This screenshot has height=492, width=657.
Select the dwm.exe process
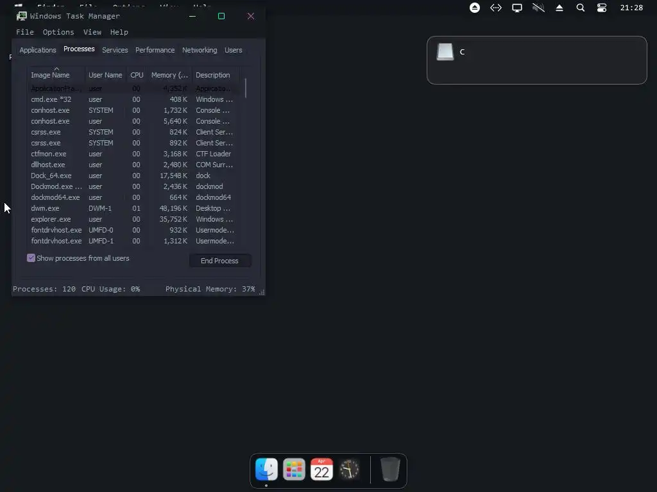point(133,208)
